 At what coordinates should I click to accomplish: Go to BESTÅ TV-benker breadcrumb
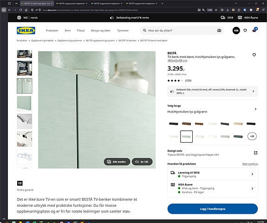tap(127, 41)
